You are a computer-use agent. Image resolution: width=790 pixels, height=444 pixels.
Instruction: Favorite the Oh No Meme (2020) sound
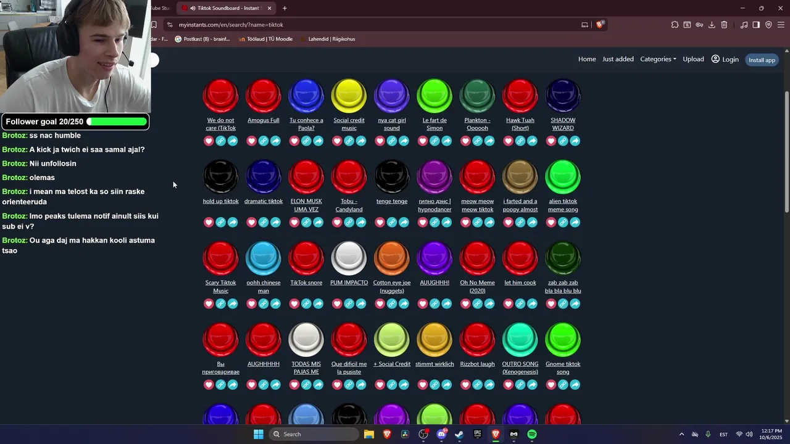click(x=465, y=304)
